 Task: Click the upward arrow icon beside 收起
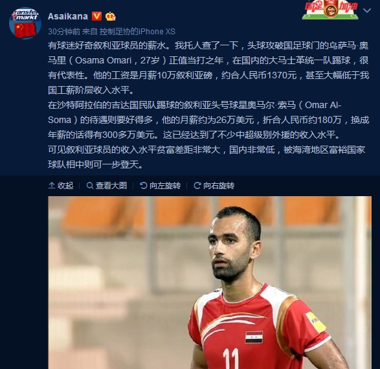(51, 185)
